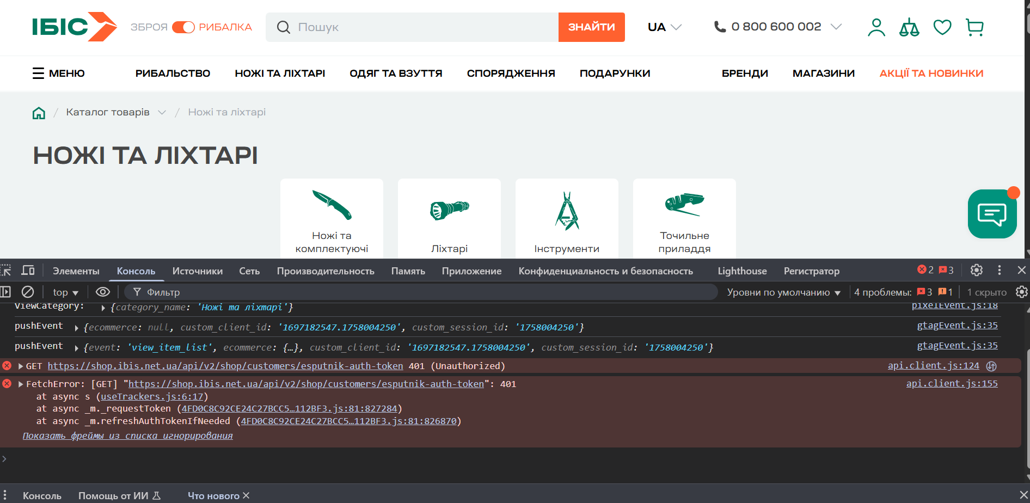
Task: Open the Ножі та ліхтарі menu item
Action: pos(280,73)
